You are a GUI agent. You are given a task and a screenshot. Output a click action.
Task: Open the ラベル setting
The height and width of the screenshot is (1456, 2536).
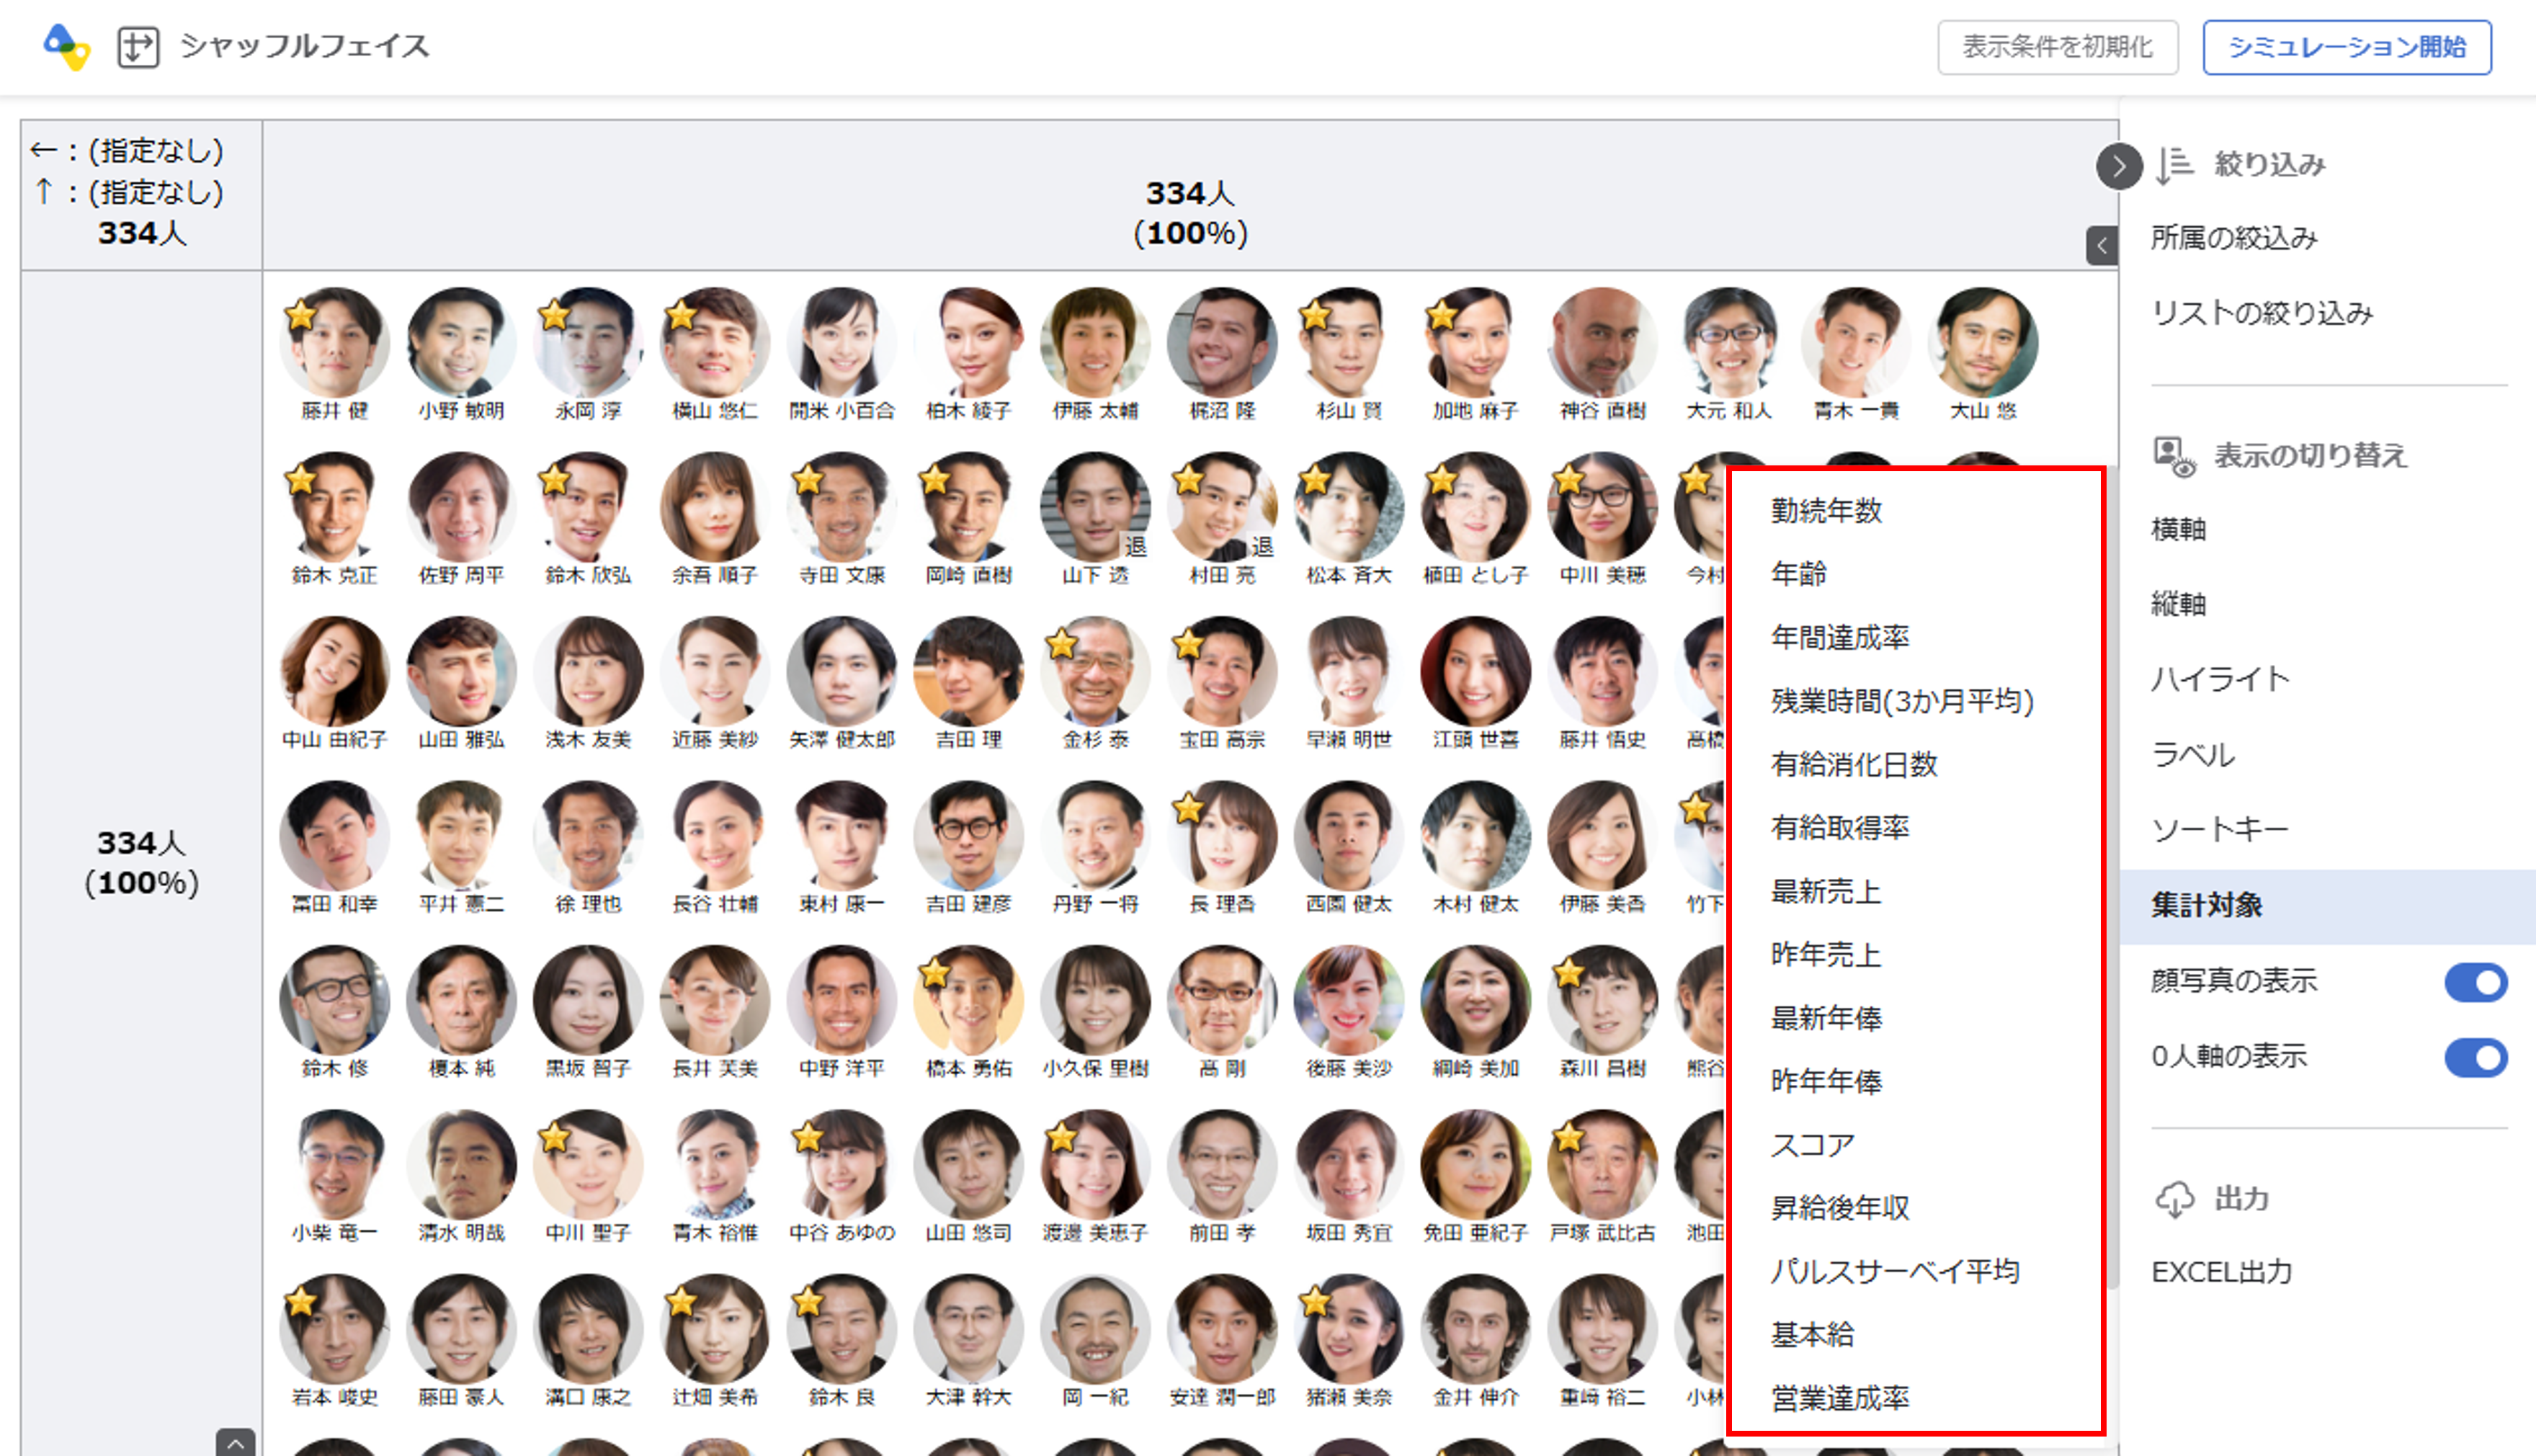pos(2193,754)
